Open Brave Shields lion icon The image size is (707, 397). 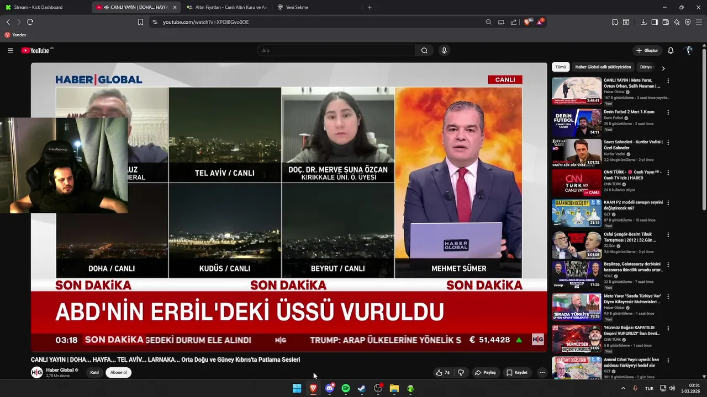pos(527,22)
